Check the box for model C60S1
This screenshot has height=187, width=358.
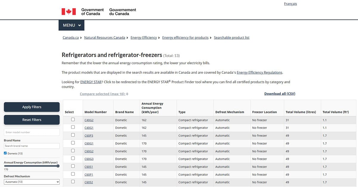pyautogui.click(x=73, y=166)
